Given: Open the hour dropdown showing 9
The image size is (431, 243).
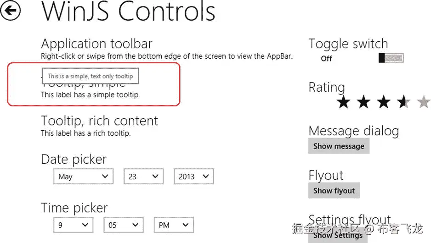Looking at the screenshot, I should pos(73,225).
